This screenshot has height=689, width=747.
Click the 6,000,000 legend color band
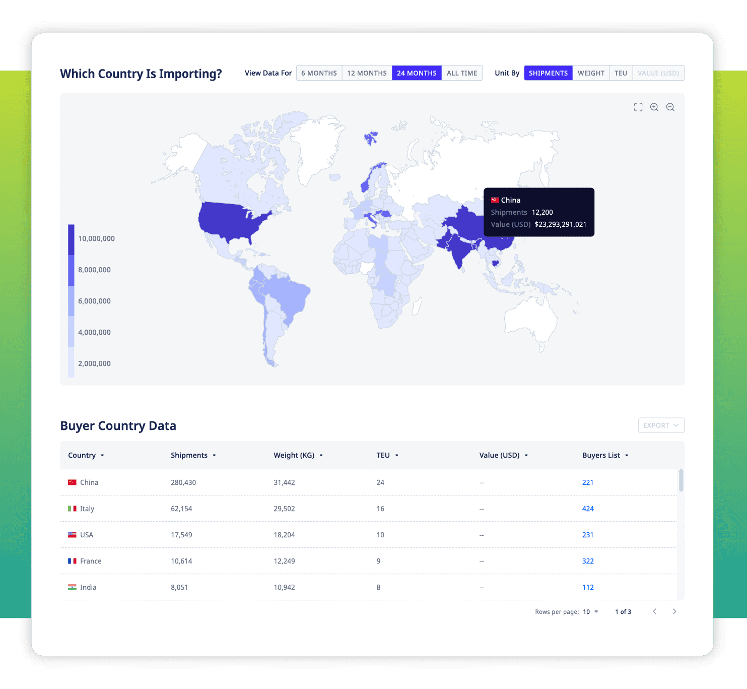72,301
